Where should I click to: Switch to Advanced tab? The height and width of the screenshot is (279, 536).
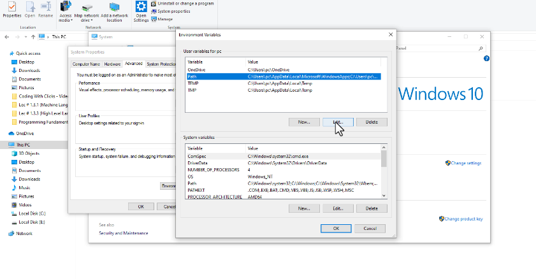point(134,64)
